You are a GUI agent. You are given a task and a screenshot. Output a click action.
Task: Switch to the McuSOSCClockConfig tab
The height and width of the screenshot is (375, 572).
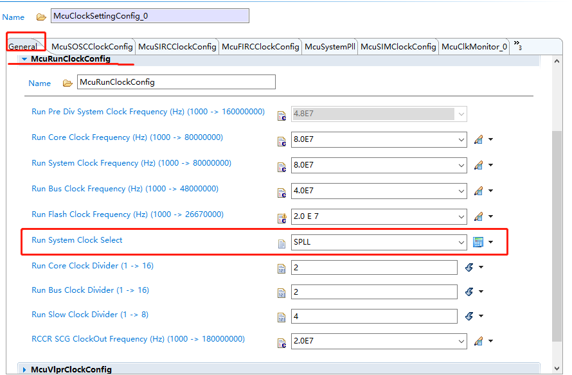click(92, 46)
